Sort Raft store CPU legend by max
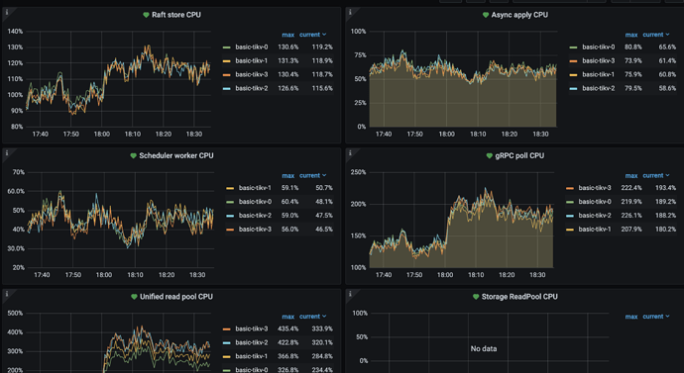This screenshot has width=684, height=373. point(287,35)
